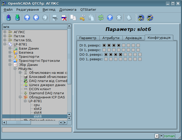Open the Редагування menu

click(28, 10)
